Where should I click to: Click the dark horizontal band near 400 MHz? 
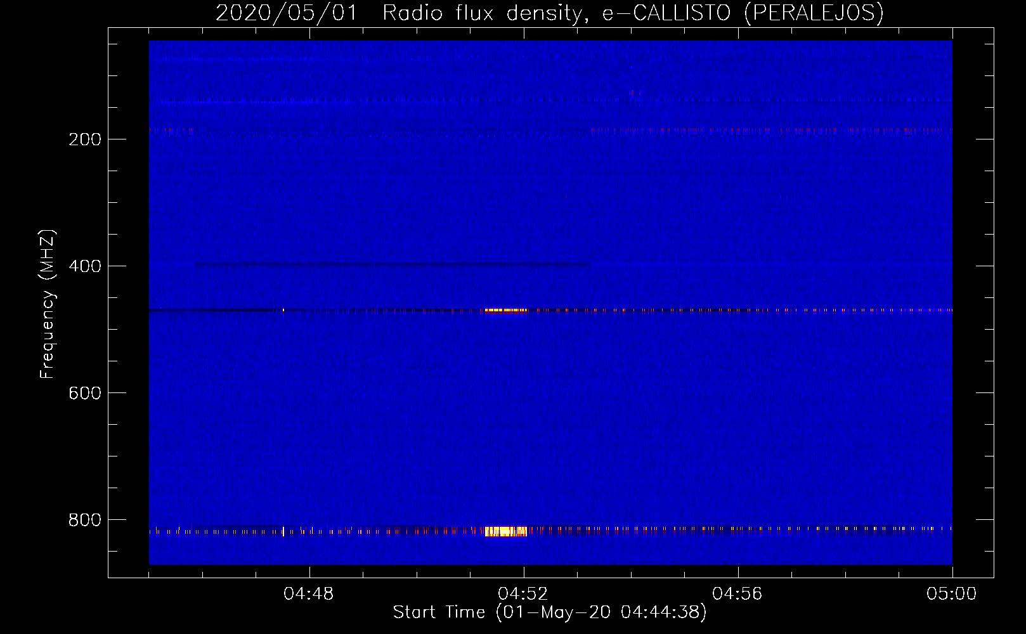[x=392, y=264]
